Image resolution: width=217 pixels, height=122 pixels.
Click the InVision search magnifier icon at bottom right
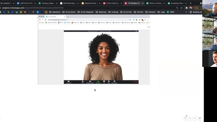(190, 118)
